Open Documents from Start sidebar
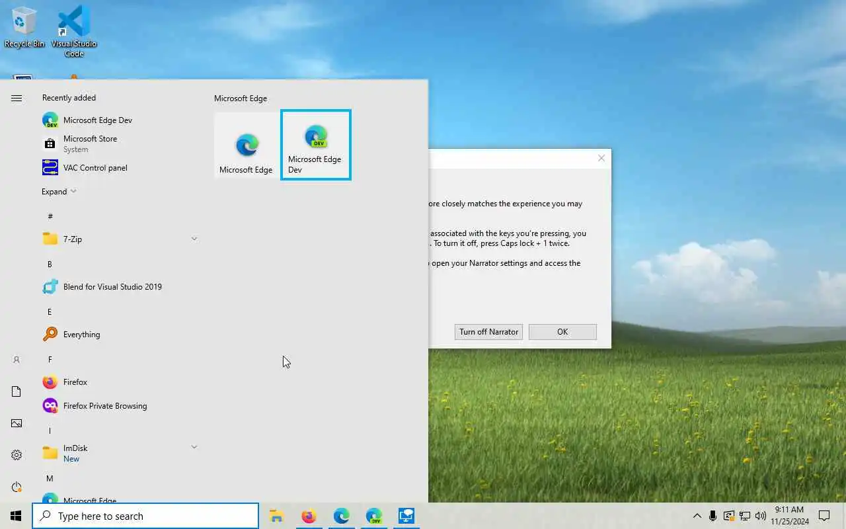The width and height of the screenshot is (846, 529). 17,391
